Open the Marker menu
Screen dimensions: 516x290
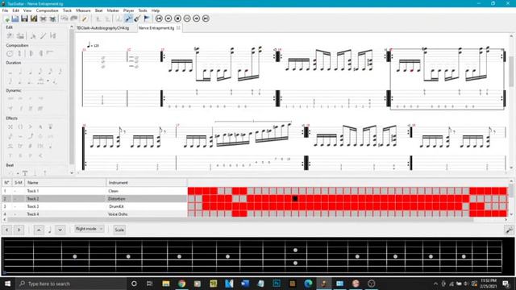tap(113, 10)
